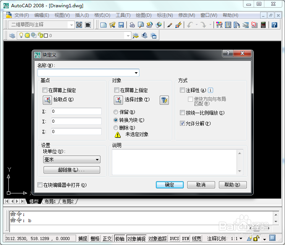Click the block name input field
The width and height of the screenshot is (285, 245).
coord(88,73)
